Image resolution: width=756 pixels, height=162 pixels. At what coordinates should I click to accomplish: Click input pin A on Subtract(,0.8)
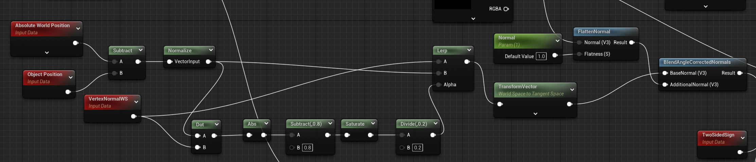pyautogui.click(x=292, y=135)
